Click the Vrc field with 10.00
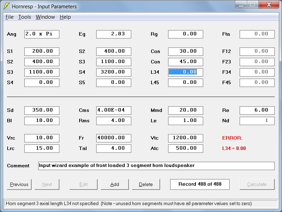The width and height of the screenshot is (282, 212). pos(42,138)
